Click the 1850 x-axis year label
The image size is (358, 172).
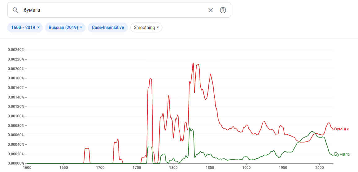pos(210,168)
